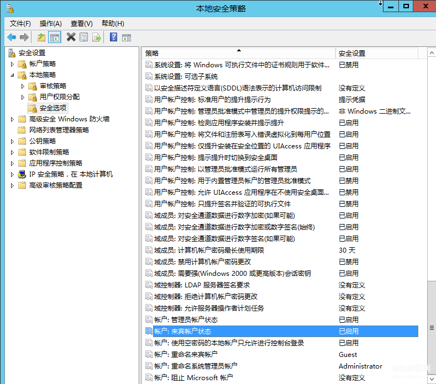This screenshot has width=436, height=384.
Task: Click the Delete X toolbar icon
Action: tap(71, 37)
